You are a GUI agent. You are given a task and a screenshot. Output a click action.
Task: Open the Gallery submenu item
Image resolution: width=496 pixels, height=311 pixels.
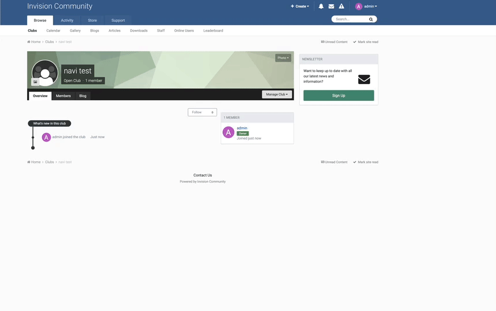[x=76, y=31]
